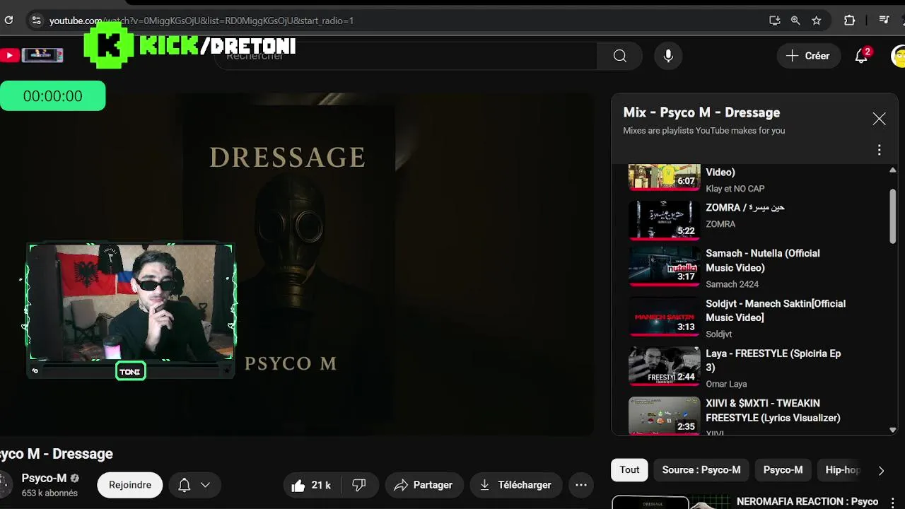Screen dimensions: 905x509
Task: Select the Source : Psyco-M chip
Action: click(701, 469)
